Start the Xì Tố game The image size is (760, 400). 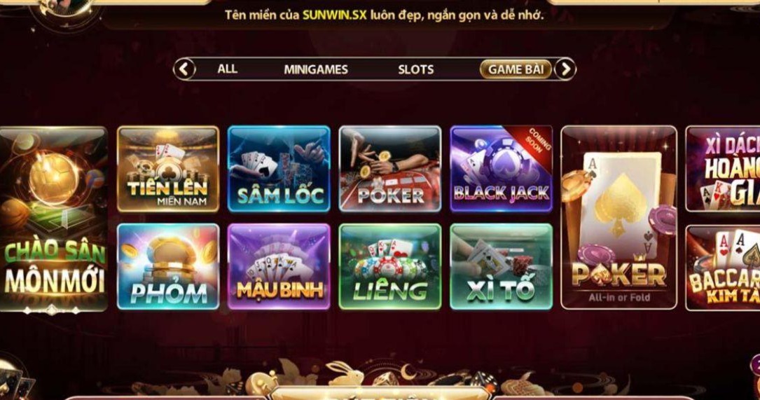501,266
